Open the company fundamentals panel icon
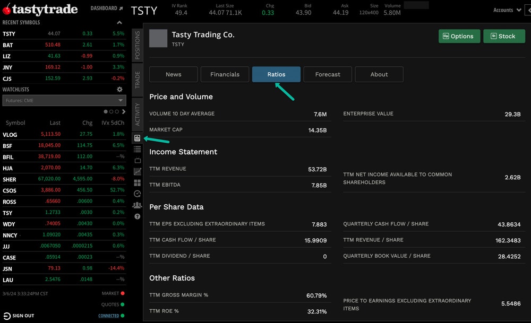The width and height of the screenshot is (531, 323). point(137,138)
